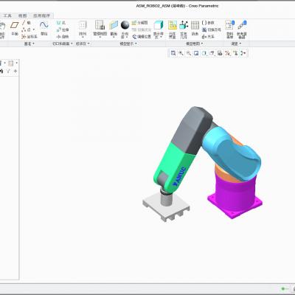
Task: Expand the Model Display group
Action: pos(128,44)
